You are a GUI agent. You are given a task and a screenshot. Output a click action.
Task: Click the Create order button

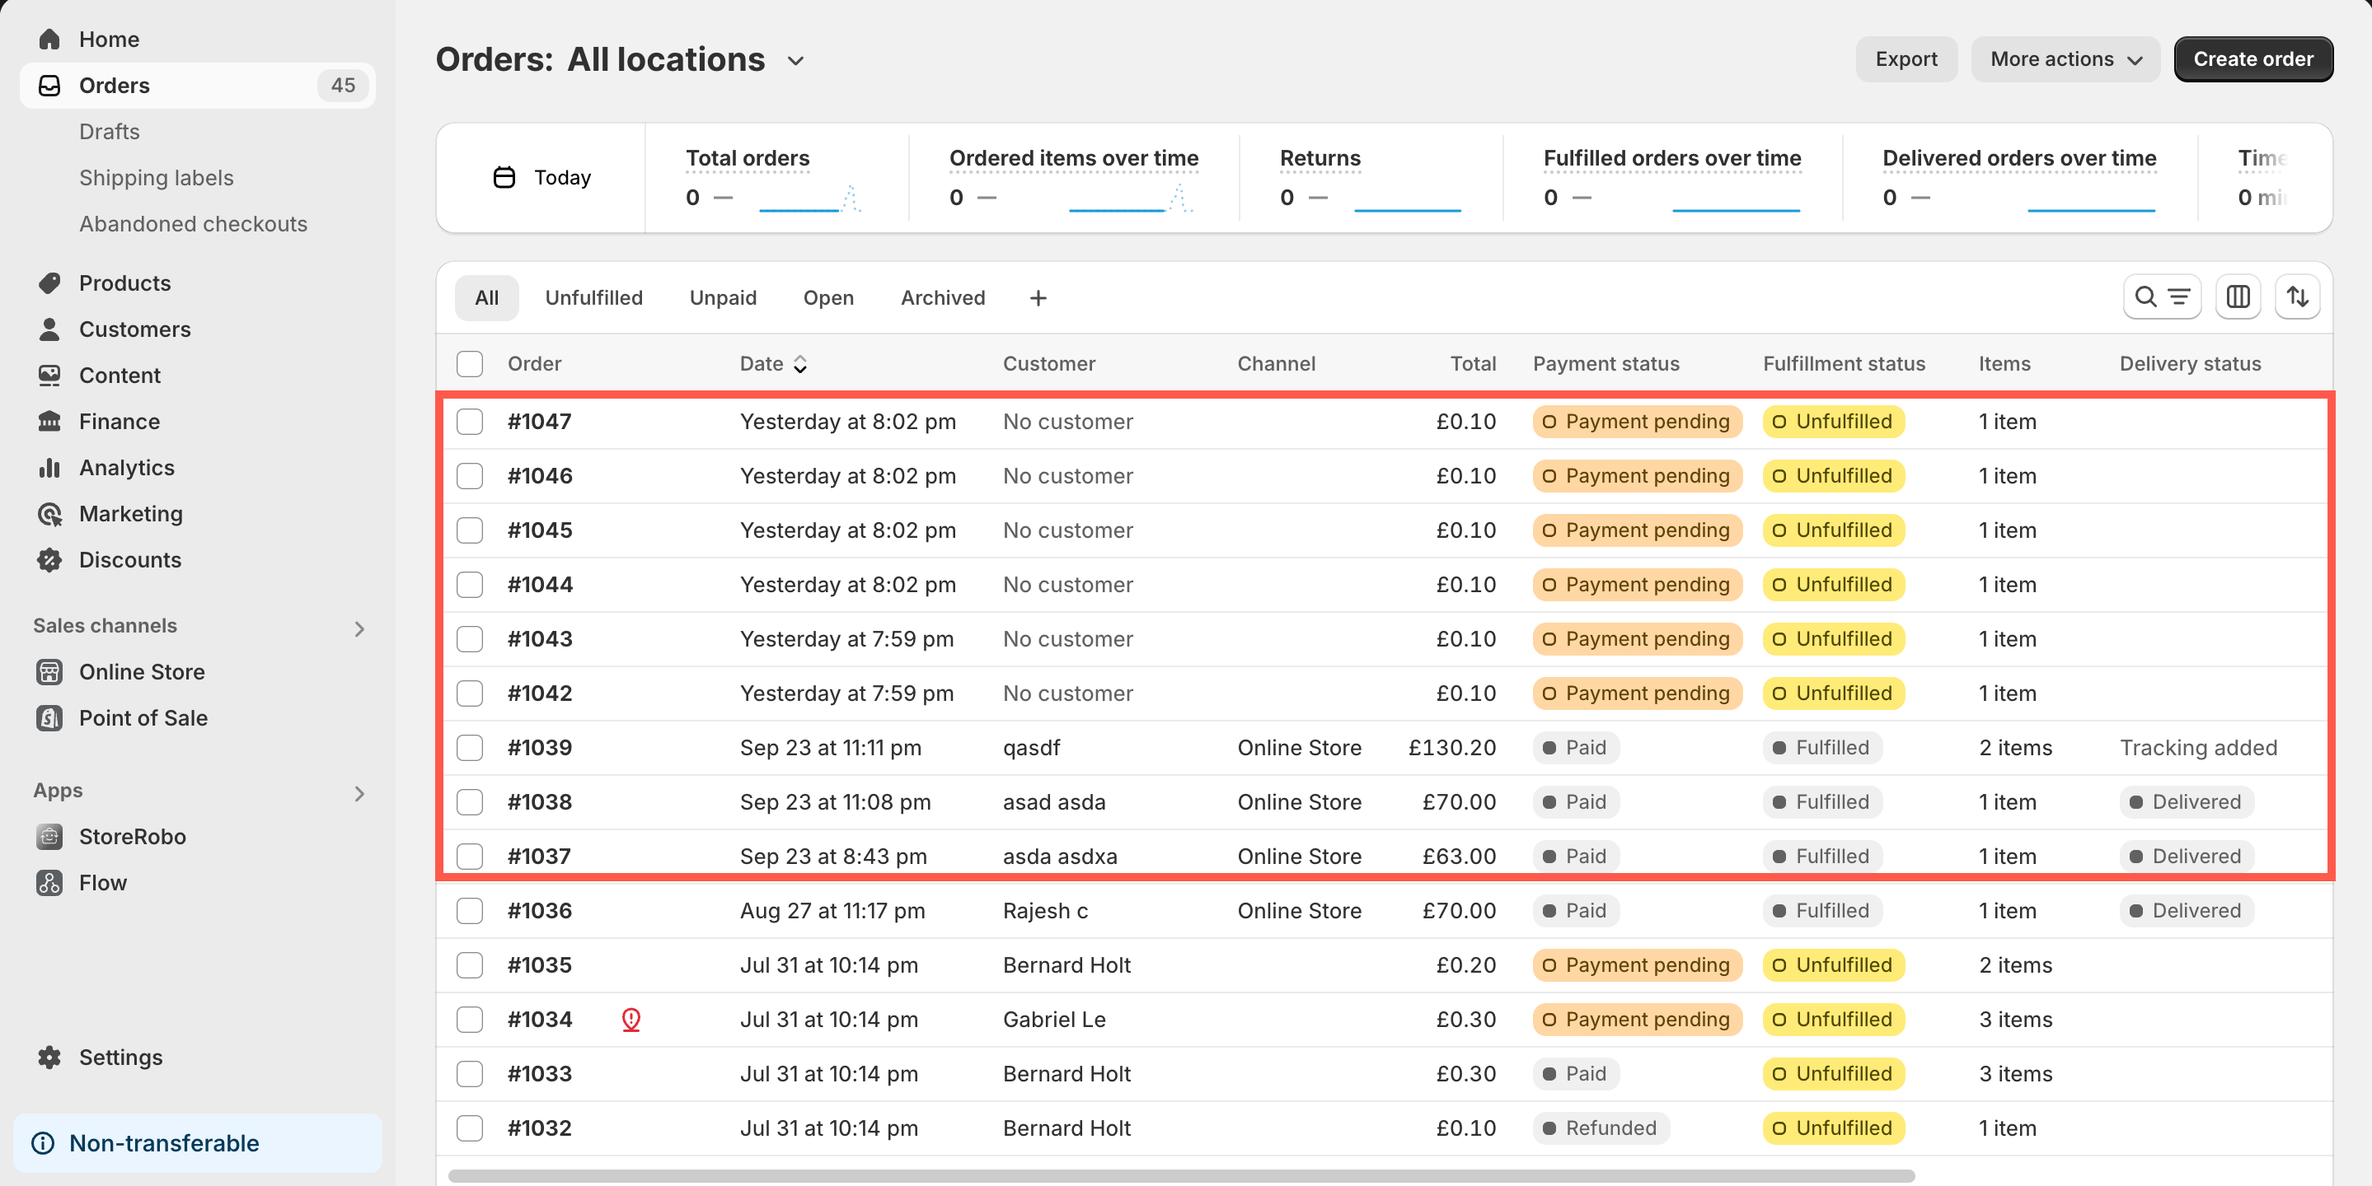[2253, 58]
